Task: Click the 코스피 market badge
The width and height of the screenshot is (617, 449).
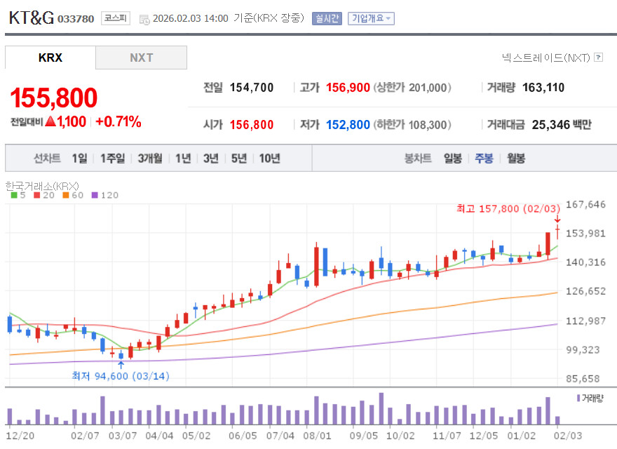Action: 114,18
